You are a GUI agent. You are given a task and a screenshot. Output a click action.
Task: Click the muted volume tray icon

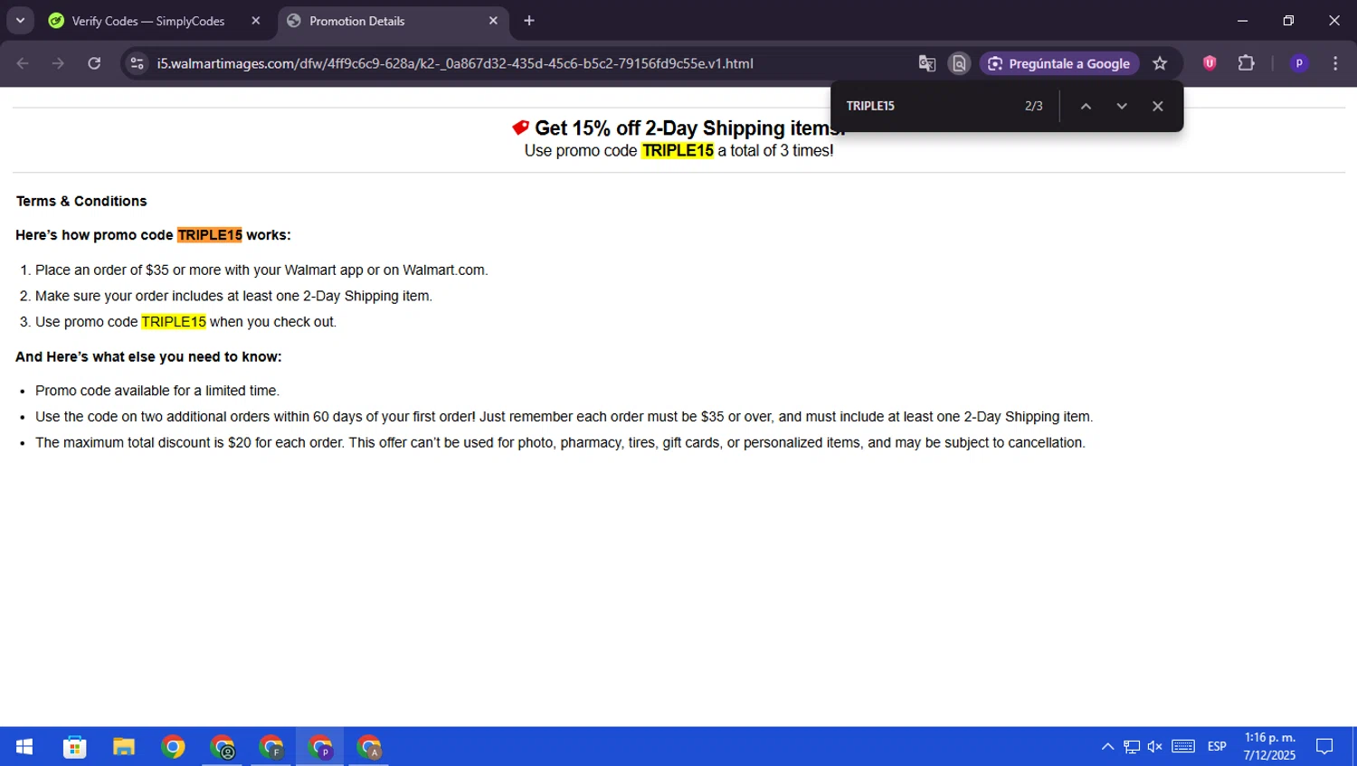click(x=1155, y=746)
